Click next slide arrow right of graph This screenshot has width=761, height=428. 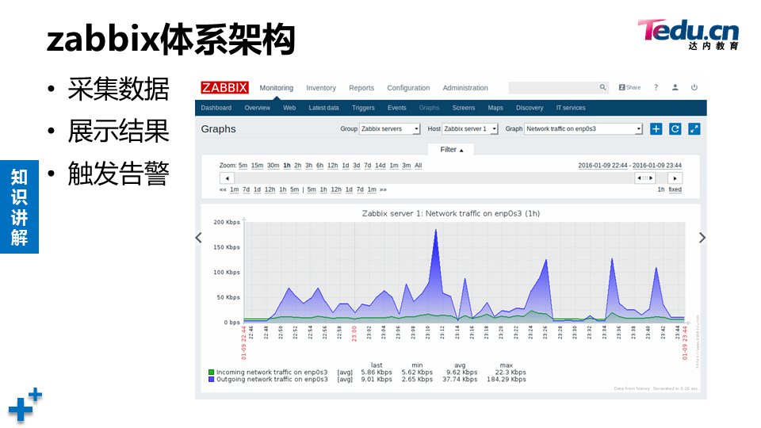point(702,237)
